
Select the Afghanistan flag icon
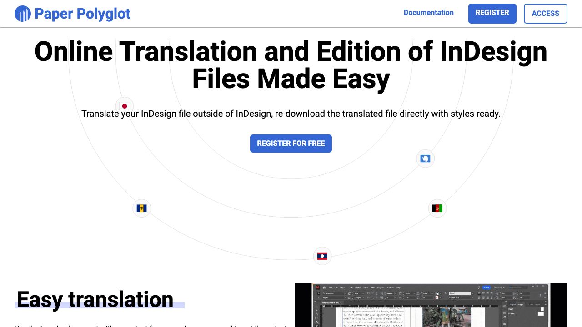tap(437, 208)
